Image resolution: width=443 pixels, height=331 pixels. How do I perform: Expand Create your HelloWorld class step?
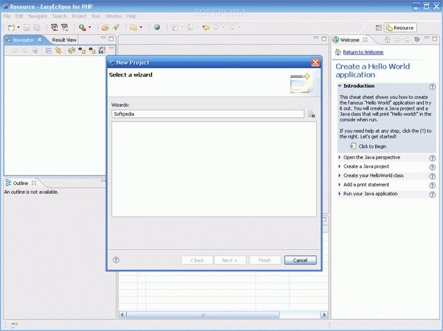pyautogui.click(x=340, y=175)
